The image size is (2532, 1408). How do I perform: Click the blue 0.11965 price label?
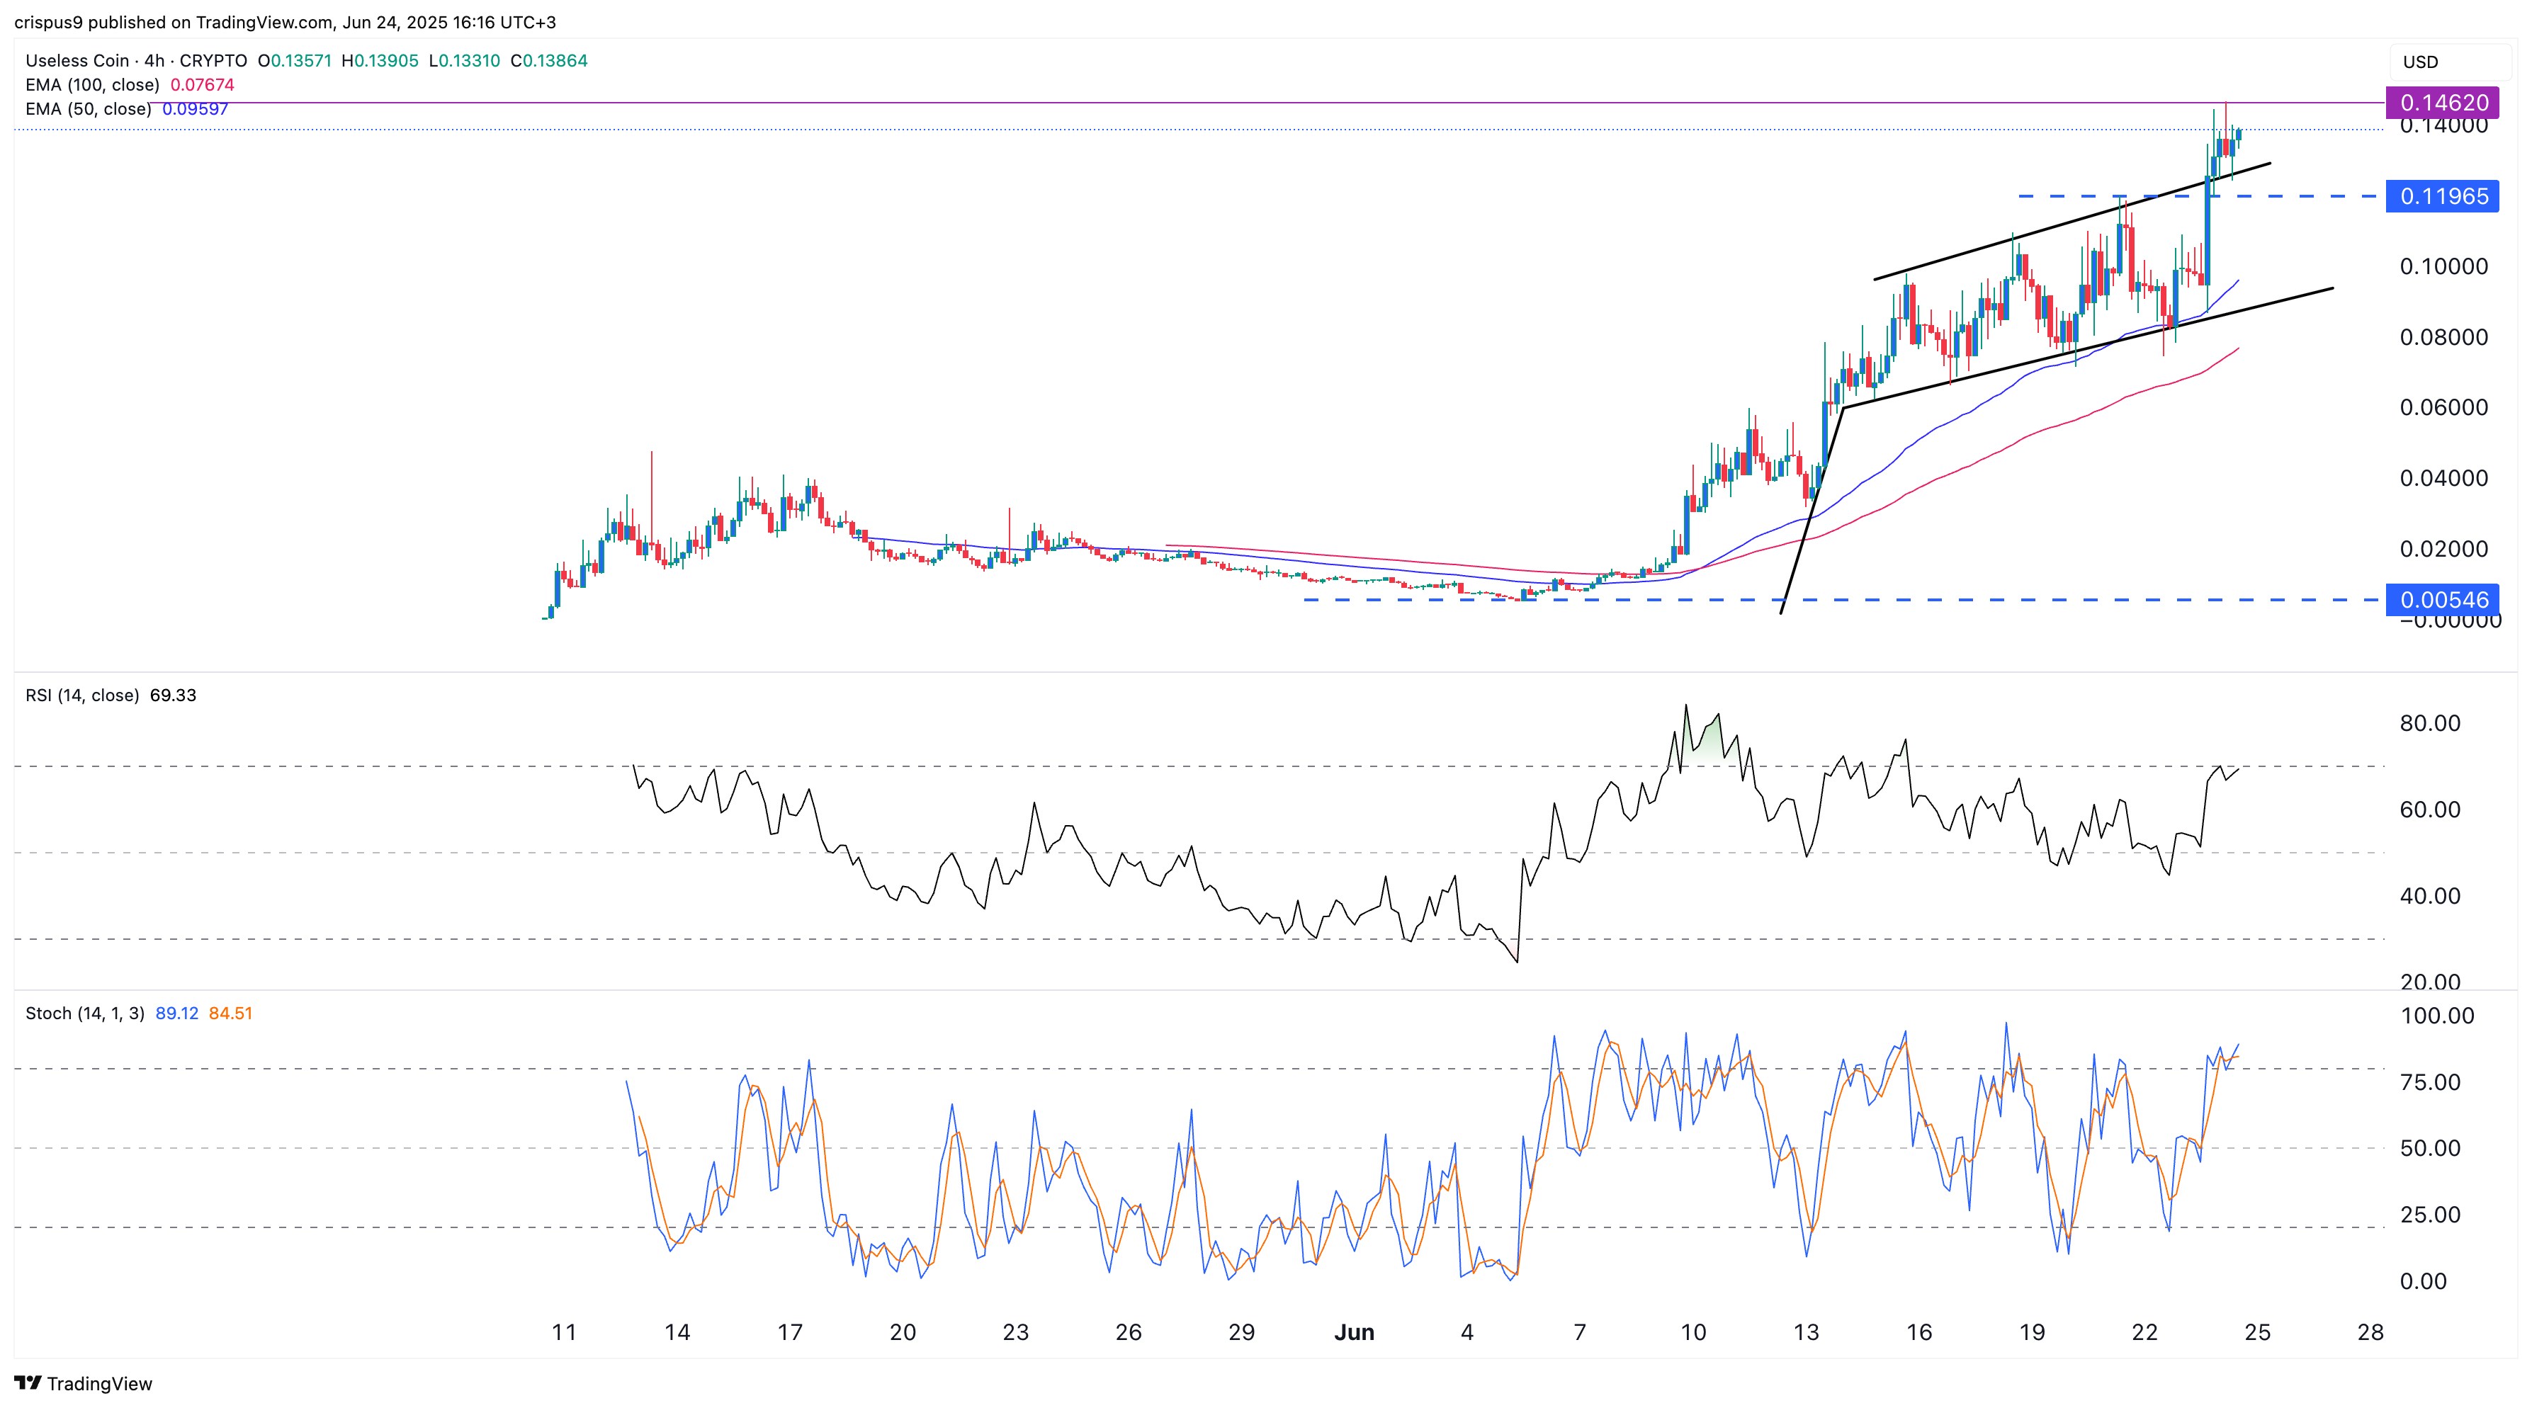[x=2443, y=195]
